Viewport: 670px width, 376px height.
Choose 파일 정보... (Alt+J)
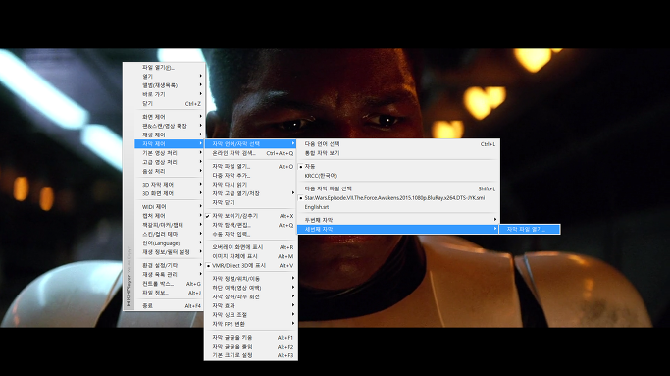169,293
